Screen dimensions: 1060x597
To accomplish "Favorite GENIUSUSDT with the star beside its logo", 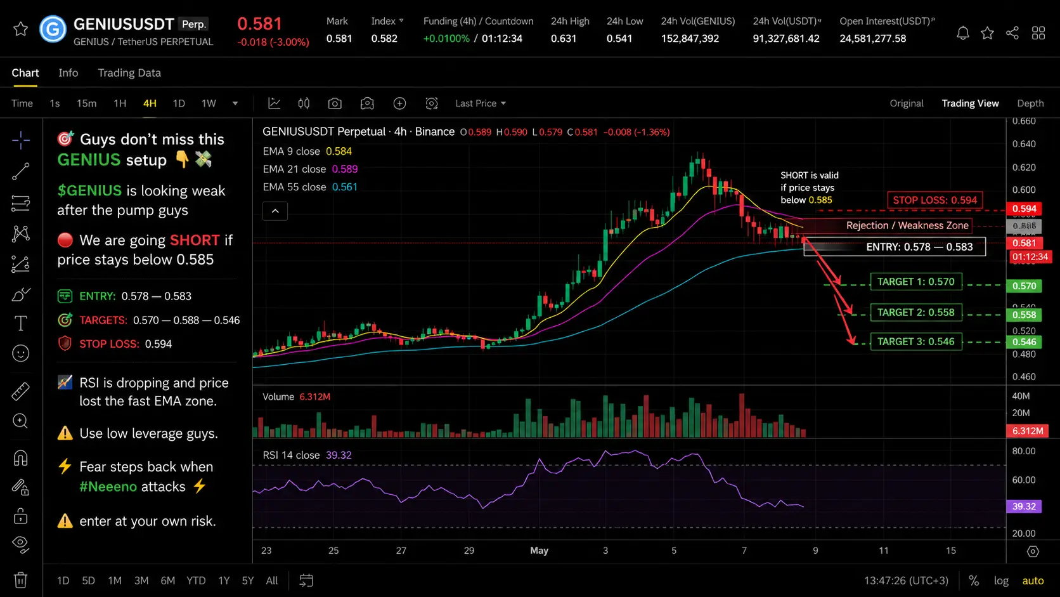I will [20, 29].
